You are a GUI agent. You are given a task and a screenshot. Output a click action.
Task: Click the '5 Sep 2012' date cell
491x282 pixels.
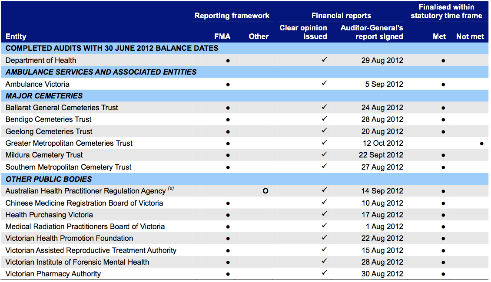384,84
